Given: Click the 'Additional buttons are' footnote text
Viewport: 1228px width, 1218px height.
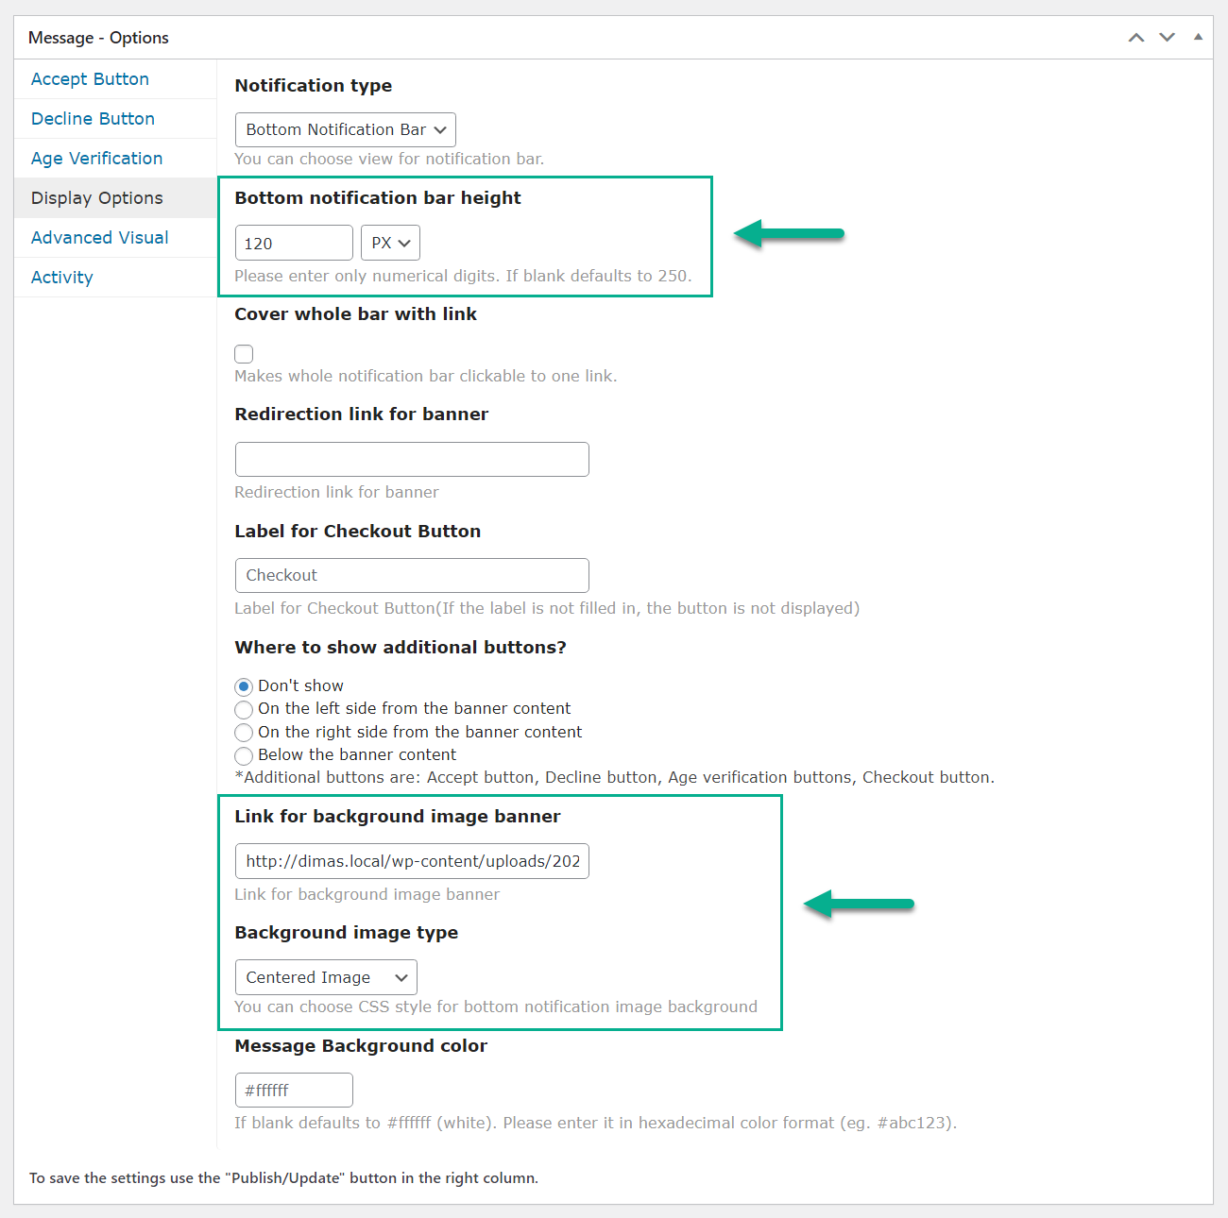Looking at the screenshot, I should [x=615, y=778].
